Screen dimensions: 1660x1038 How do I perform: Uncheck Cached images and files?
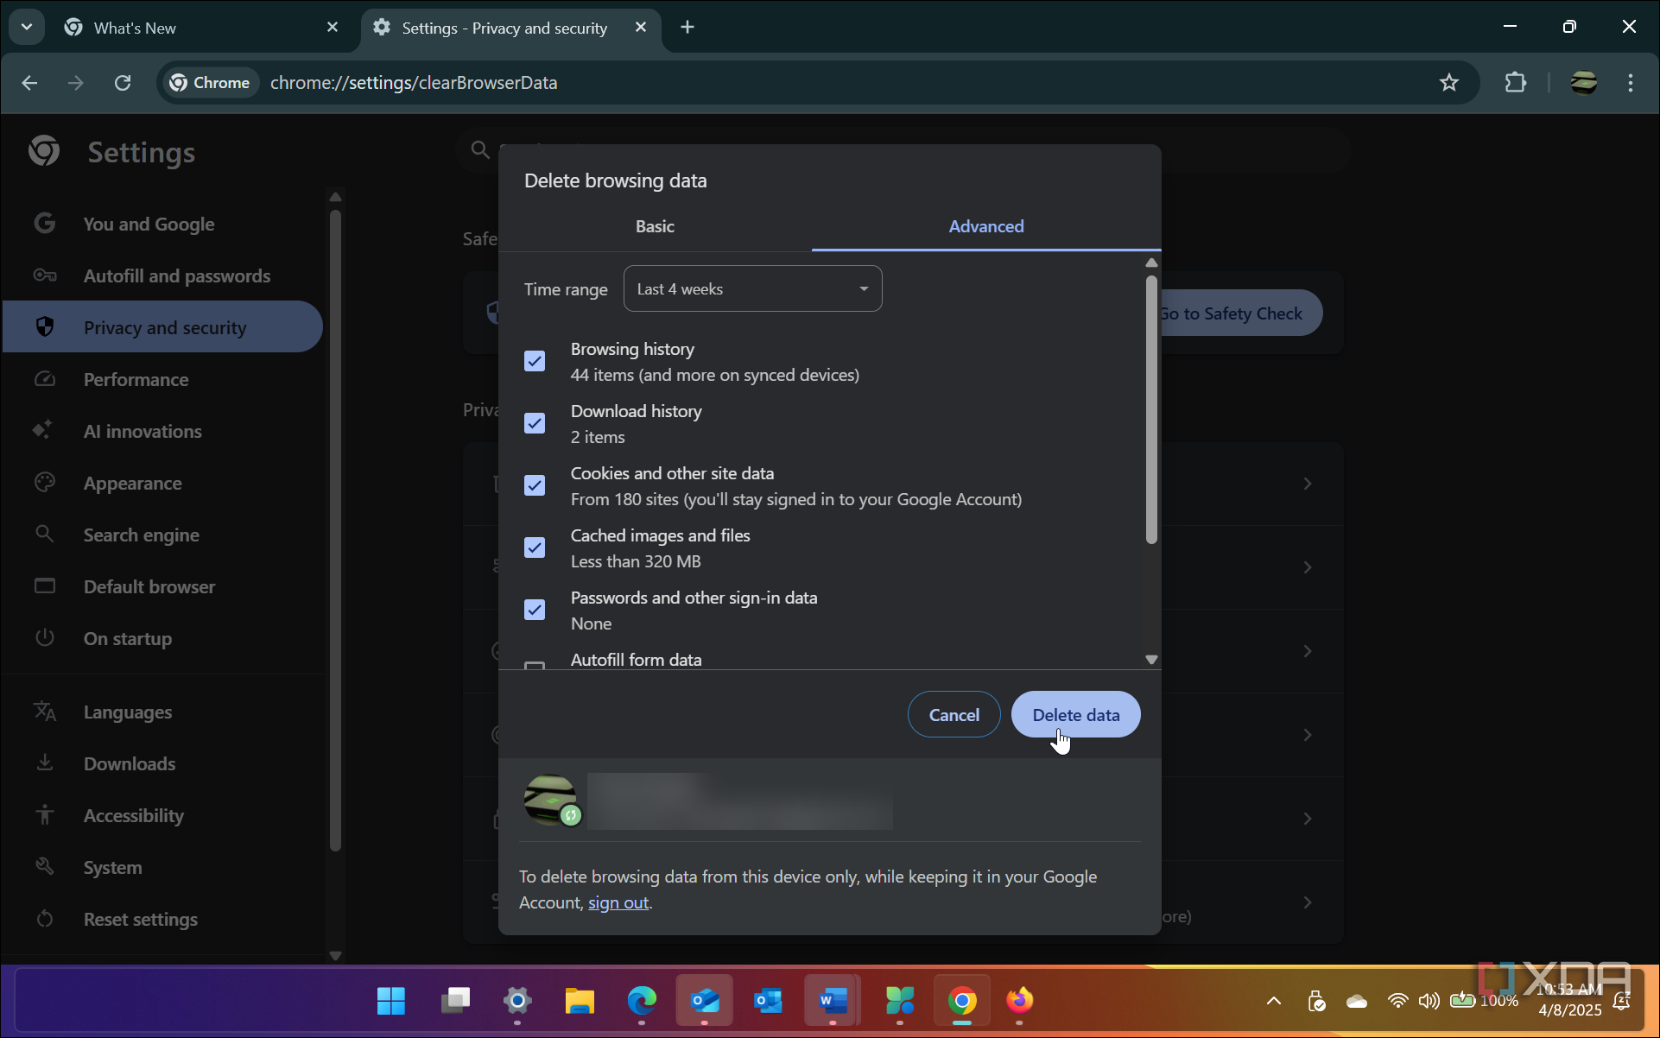[x=535, y=547]
